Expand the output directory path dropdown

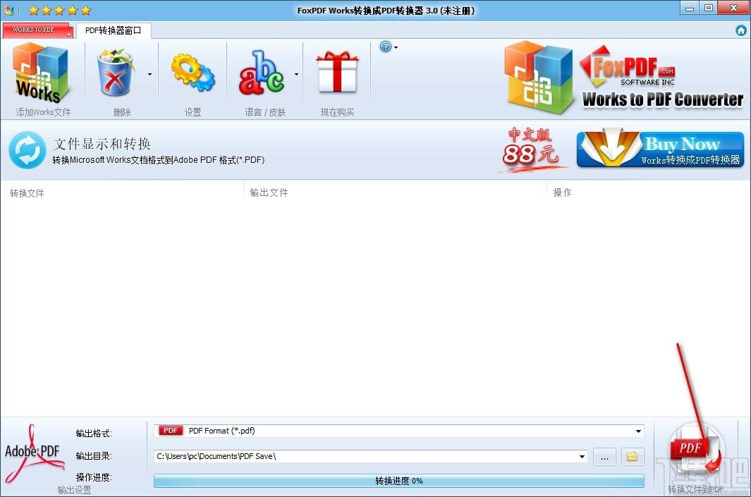(x=582, y=457)
